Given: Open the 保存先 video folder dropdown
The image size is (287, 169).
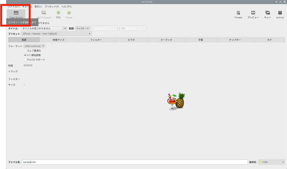Looking at the screenshot, I should point(271,162).
